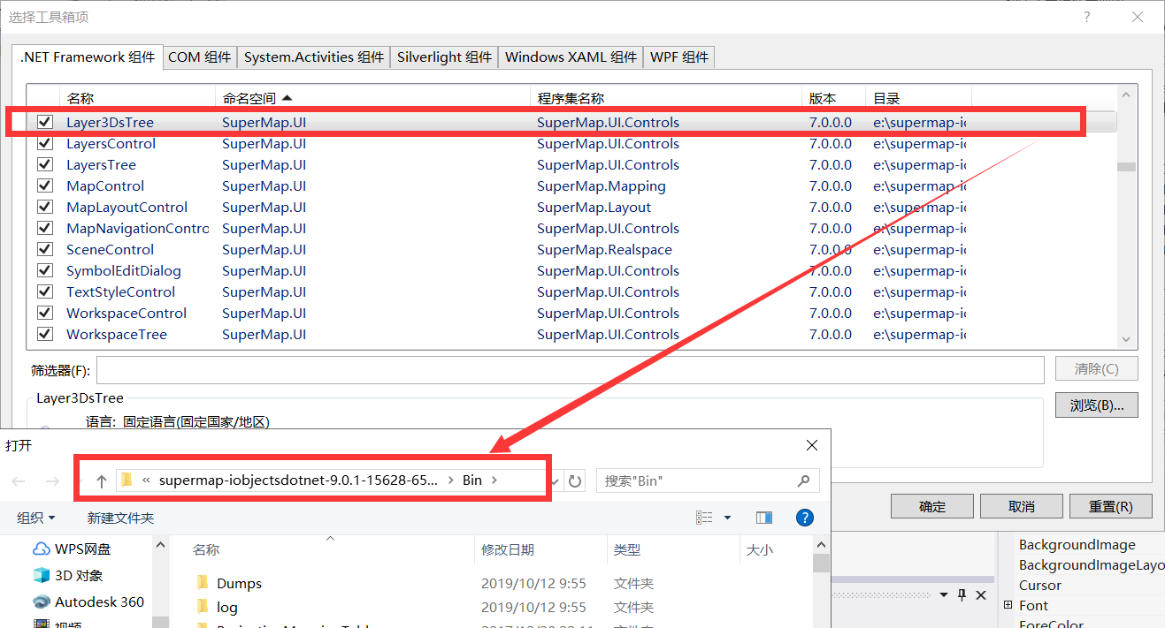
Task: Click the 搜索"Bin" search box
Action: [708, 480]
